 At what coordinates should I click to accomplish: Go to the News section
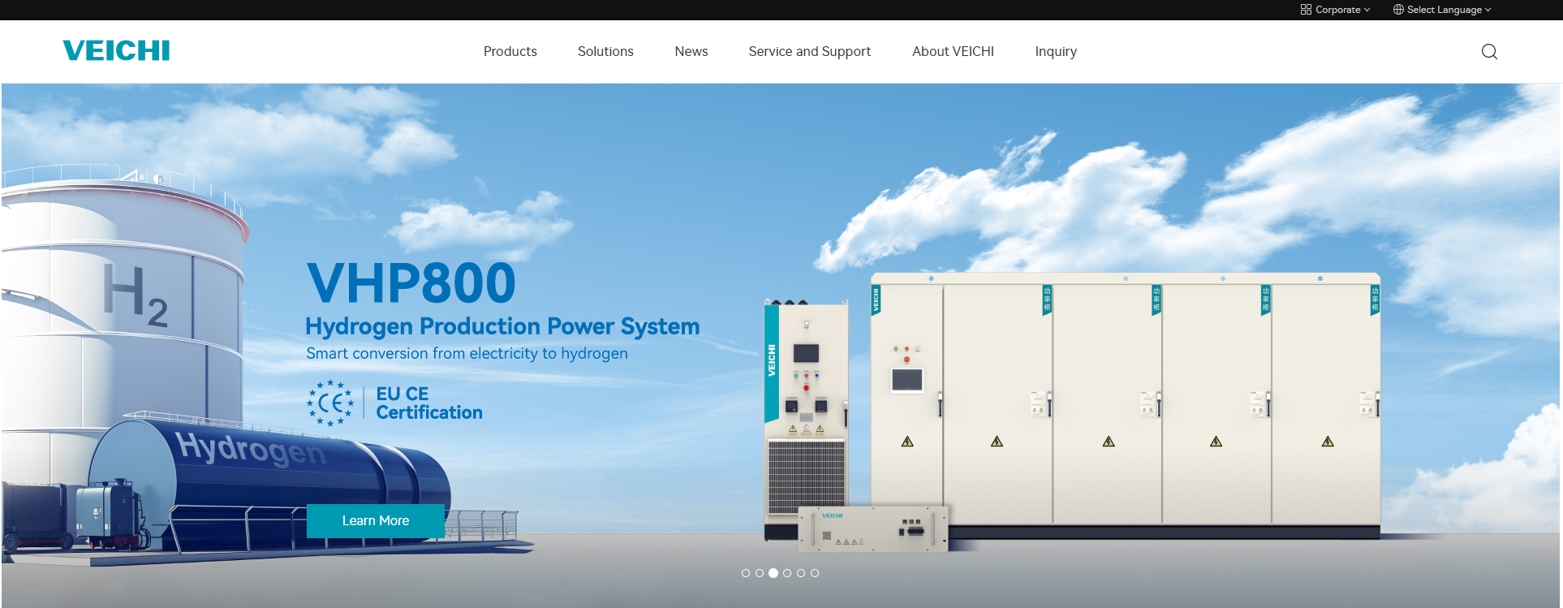(691, 51)
